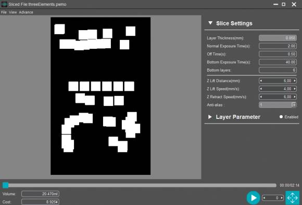Click the Bottom Exposure Time field
Viewport: 302px width, 205px height.
pos(278,62)
